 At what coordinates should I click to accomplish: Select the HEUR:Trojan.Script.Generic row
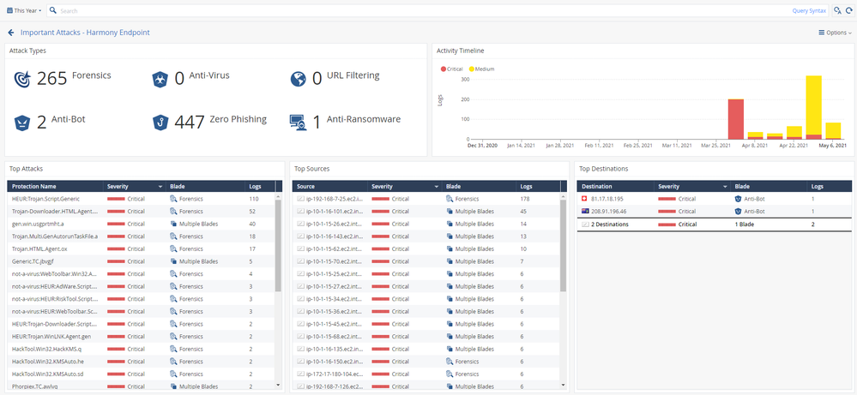click(x=142, y=199)
